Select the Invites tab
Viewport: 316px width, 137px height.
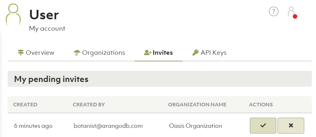[x=158, y=53]
